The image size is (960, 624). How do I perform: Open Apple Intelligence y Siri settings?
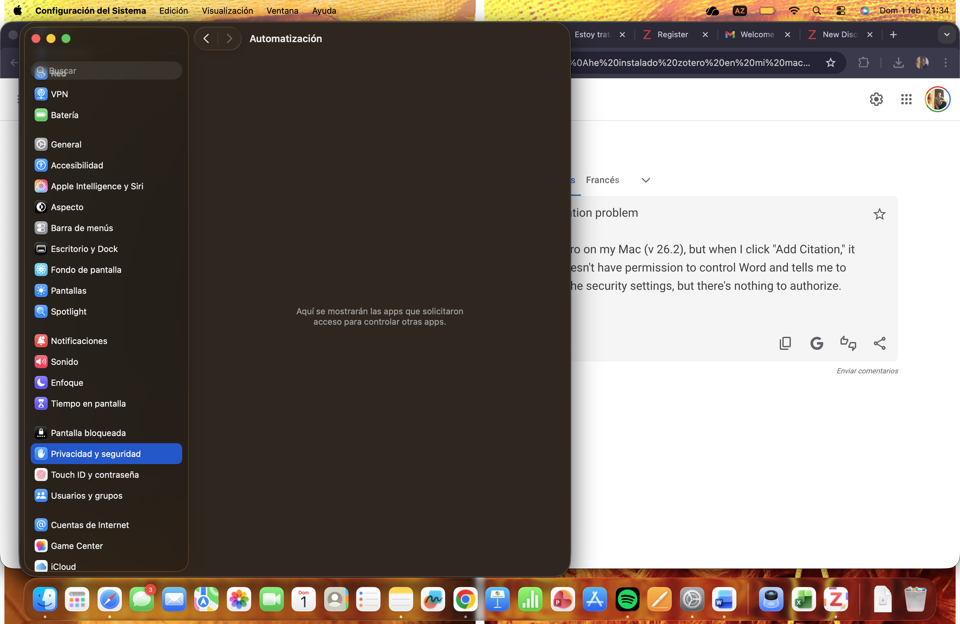click(97, 186)
